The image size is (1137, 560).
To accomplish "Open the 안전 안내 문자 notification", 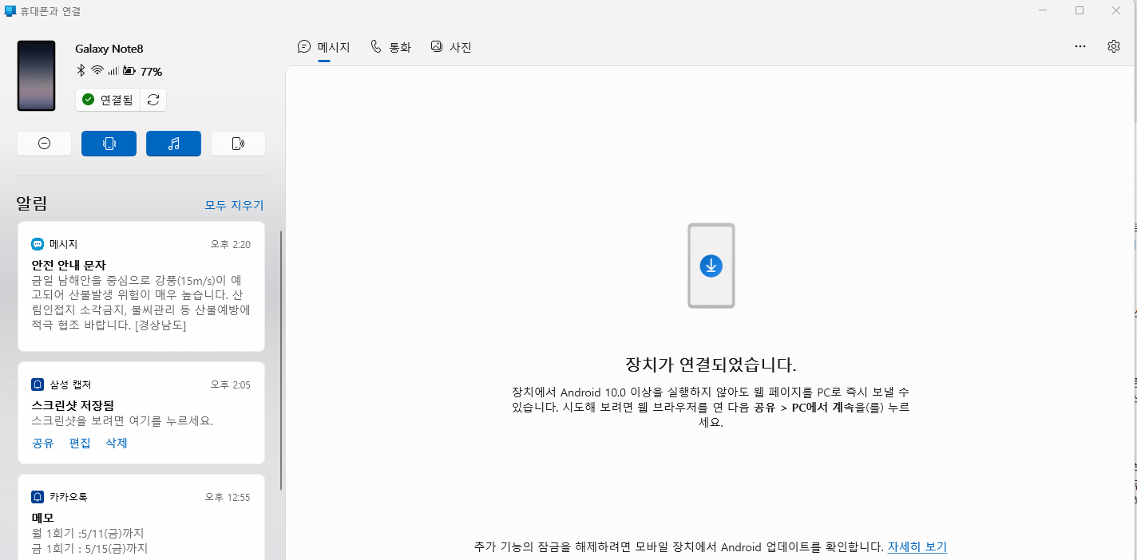I will 141,286.
